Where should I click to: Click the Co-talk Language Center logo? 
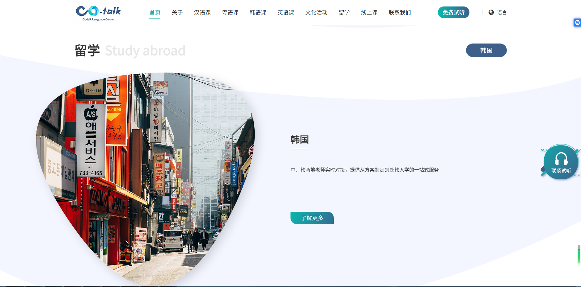point(98,13)
